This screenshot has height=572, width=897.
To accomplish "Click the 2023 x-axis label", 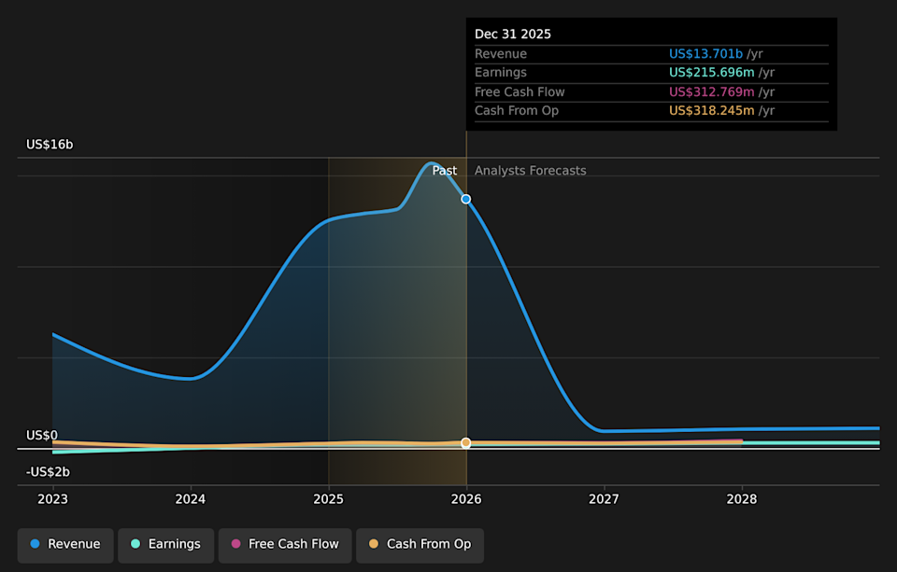I will pos(53,499).
